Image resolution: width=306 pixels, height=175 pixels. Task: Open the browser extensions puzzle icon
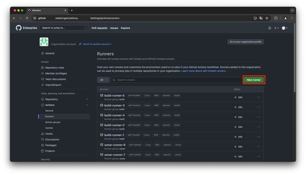276,18
